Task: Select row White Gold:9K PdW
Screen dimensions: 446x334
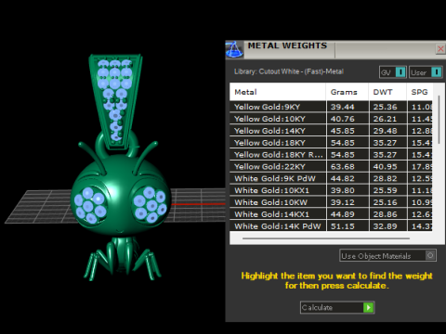Action: pyautogui.click(x=331, y=178)
